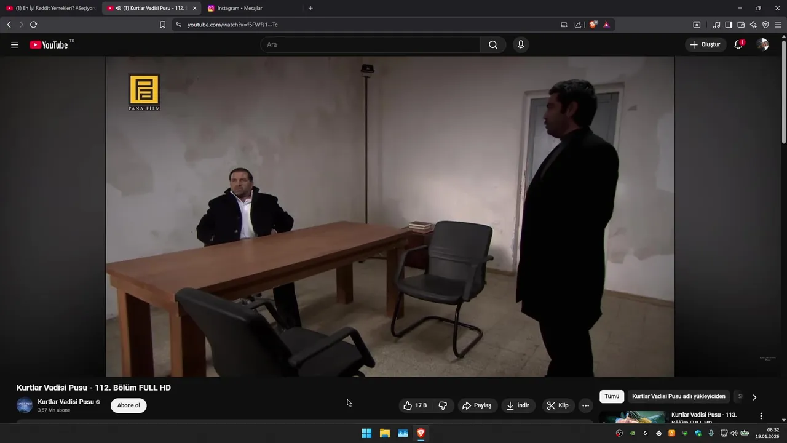Open the Brave main menu

pyautogui.click(x=778, y=25)
